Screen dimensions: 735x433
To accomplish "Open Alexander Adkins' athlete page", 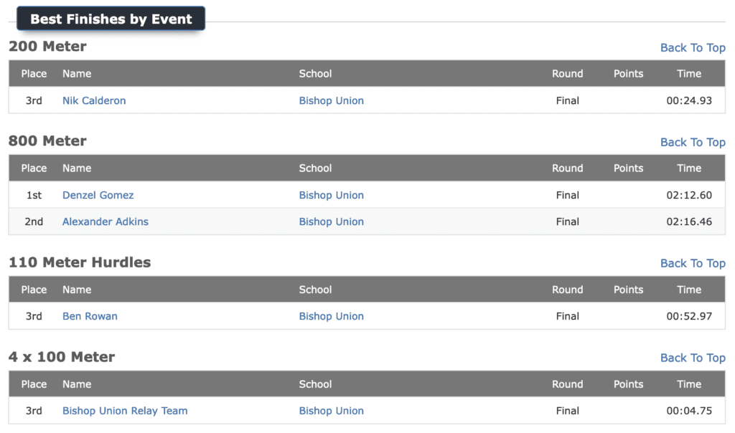I will click(106, 222).
